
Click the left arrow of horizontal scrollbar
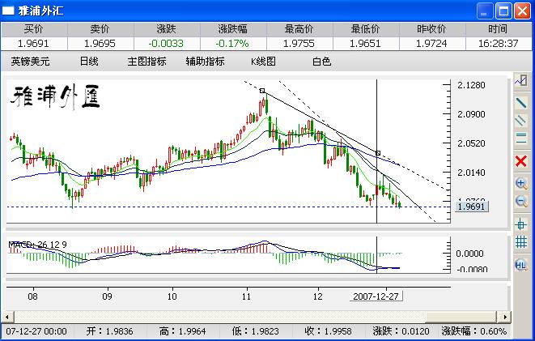(x=7, y=318)
